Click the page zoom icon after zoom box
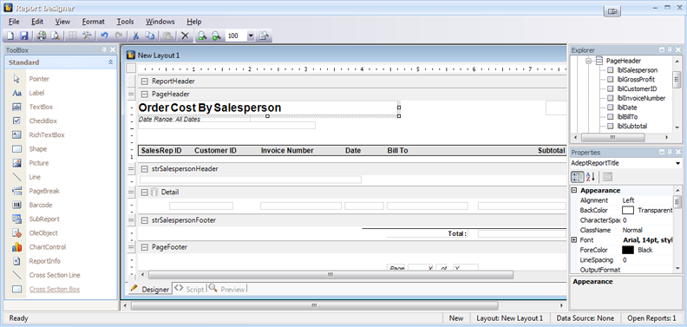 point(264,36)
